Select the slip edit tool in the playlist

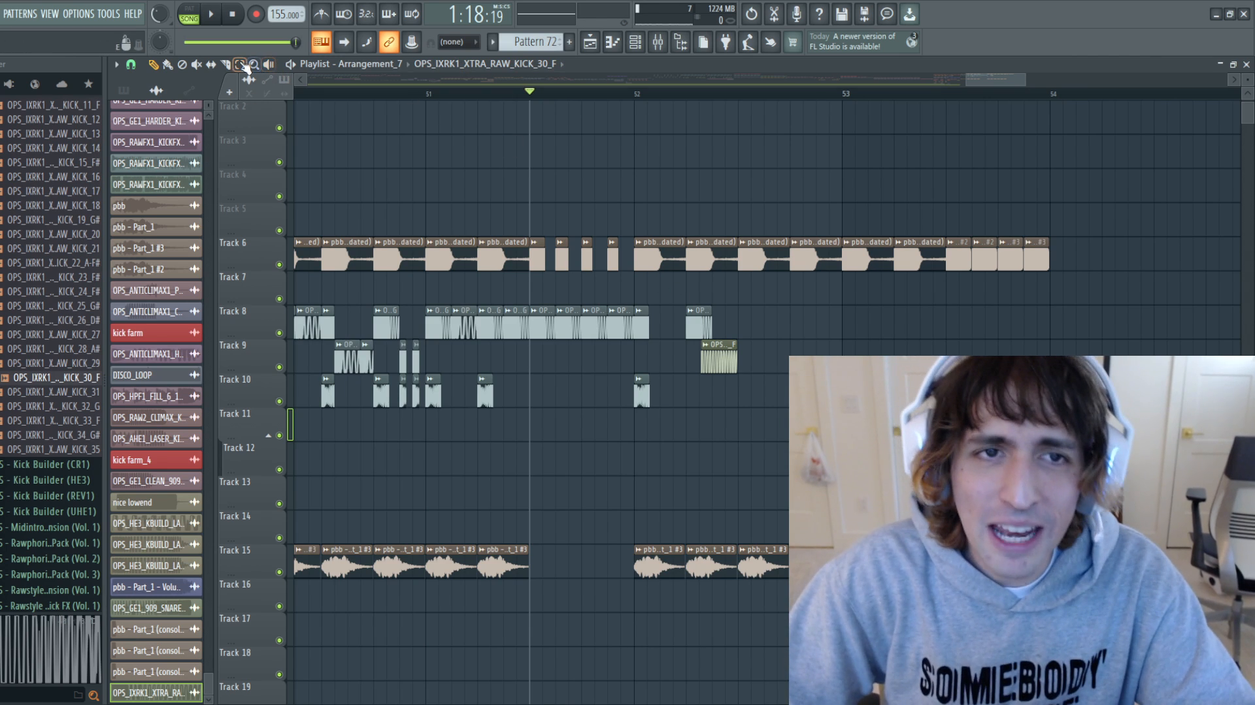tap(210, 64)
